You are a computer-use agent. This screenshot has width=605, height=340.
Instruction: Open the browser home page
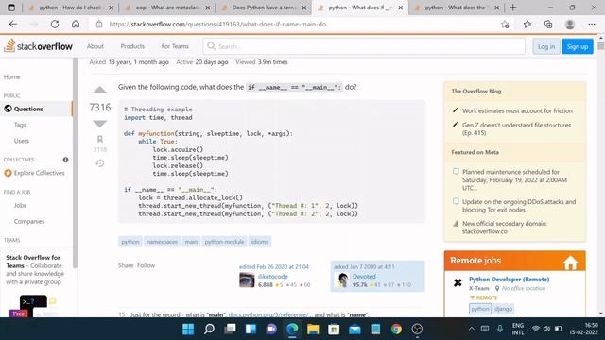(76, 25)
